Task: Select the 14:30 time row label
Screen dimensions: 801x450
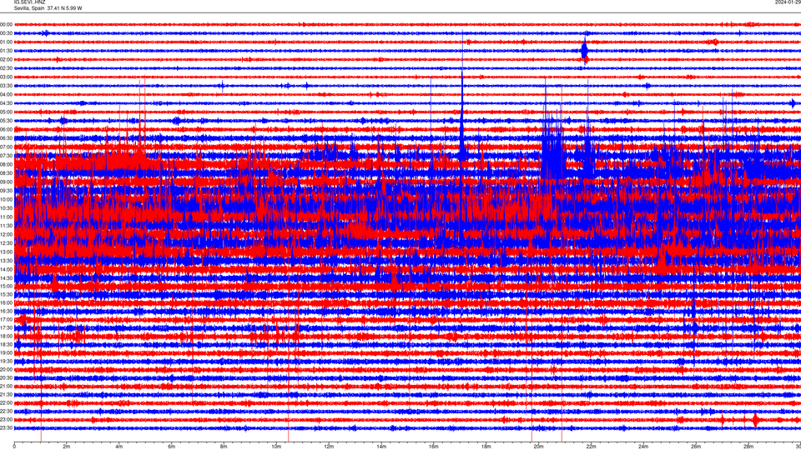Action: (x=6, y=278)
